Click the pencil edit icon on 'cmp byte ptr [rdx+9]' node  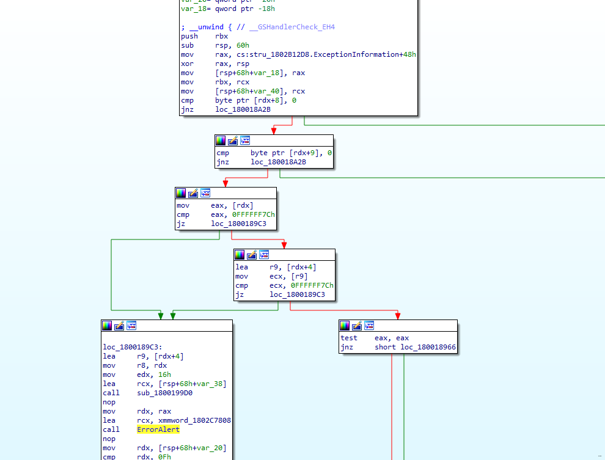click(x=233, y=141)
